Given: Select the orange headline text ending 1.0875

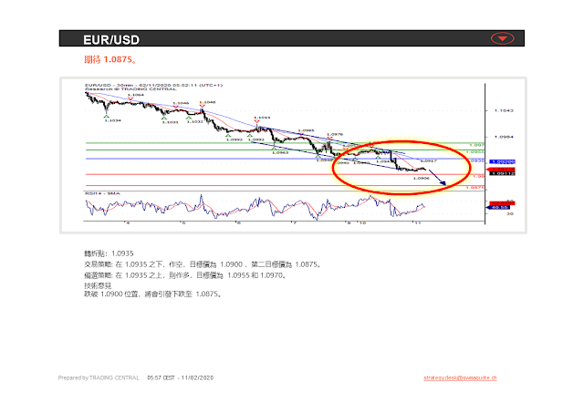Looking at the screenshot, I should (110, 59).
